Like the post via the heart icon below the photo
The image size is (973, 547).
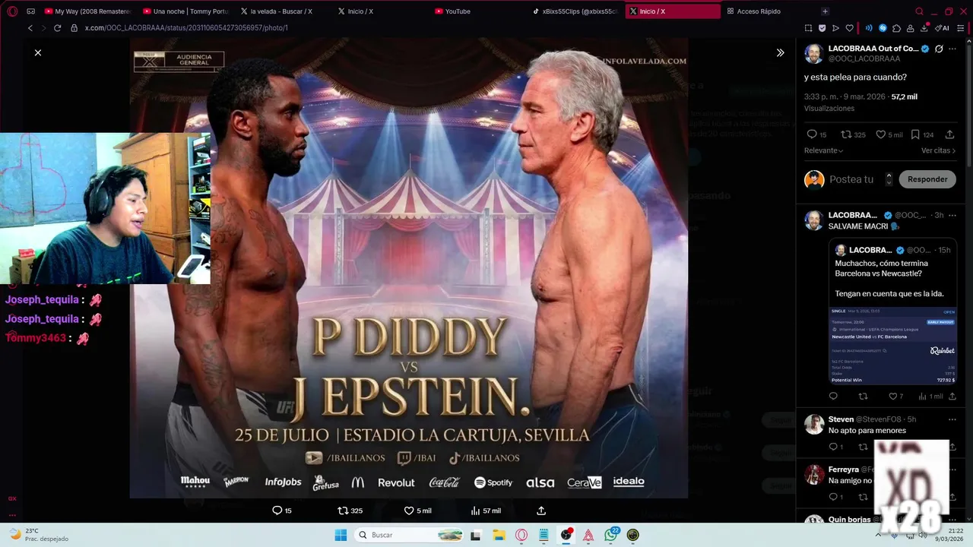click(417, 511)
